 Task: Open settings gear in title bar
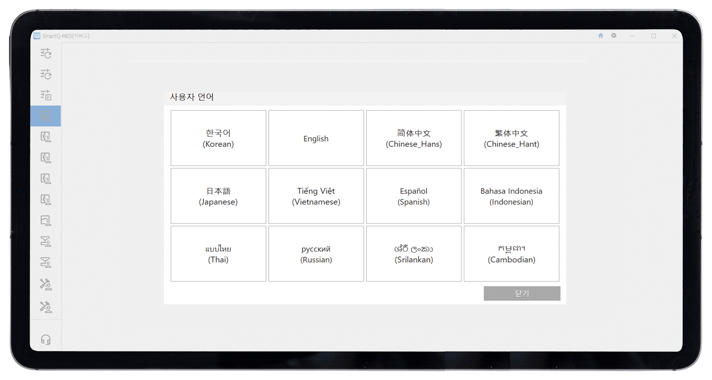614,36
